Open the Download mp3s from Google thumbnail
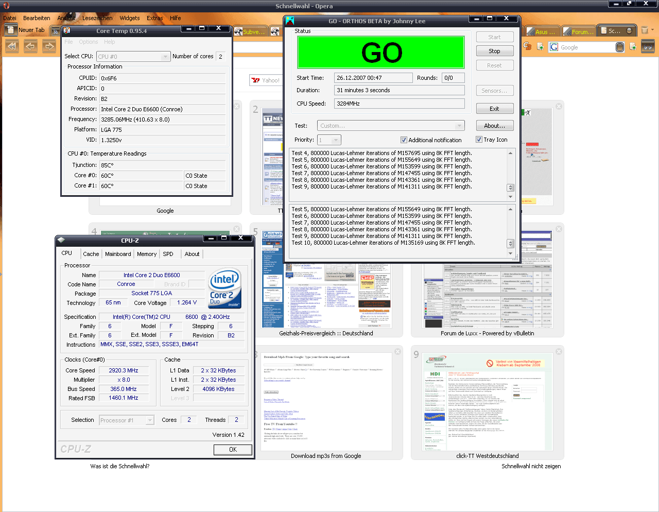The width and height of the screenshot is (659, 512). click(x=326, y=402)
